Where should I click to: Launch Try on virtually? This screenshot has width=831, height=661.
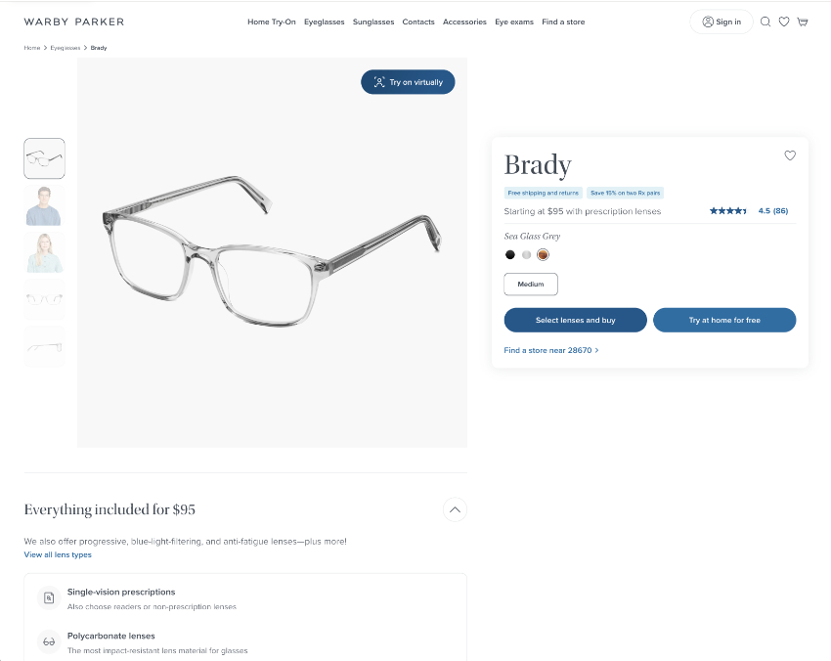[x=408, y=82]
